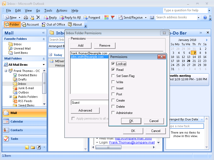Enable the Post permission checkbox
Screen dimensions: 214x160
(x=113, y=94)
